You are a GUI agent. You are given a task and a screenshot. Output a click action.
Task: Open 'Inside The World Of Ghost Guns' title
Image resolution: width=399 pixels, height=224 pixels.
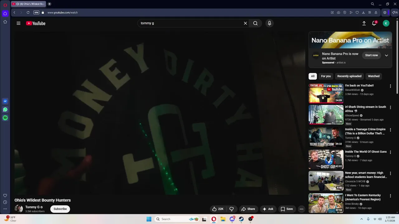pyautogui.click(x=366, y=152)
